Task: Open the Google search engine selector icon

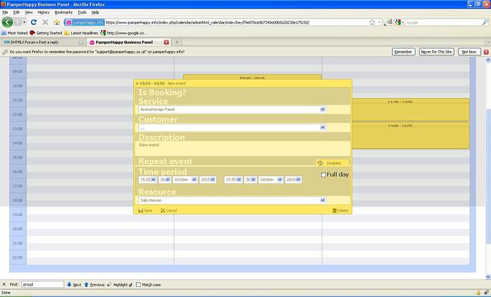Action: coord(398,23)
